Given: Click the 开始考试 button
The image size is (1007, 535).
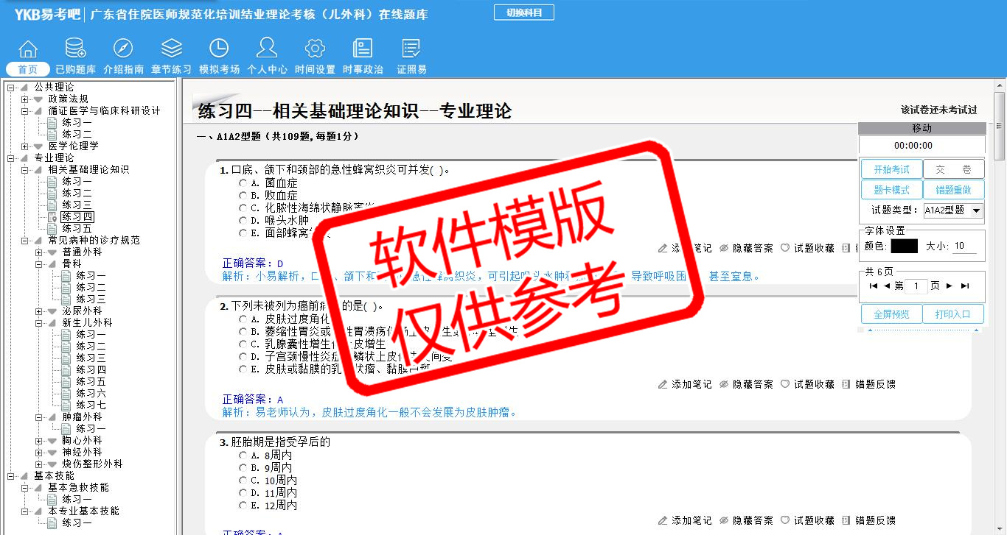Looking at the screenshot, I should [x=891, y=169].
